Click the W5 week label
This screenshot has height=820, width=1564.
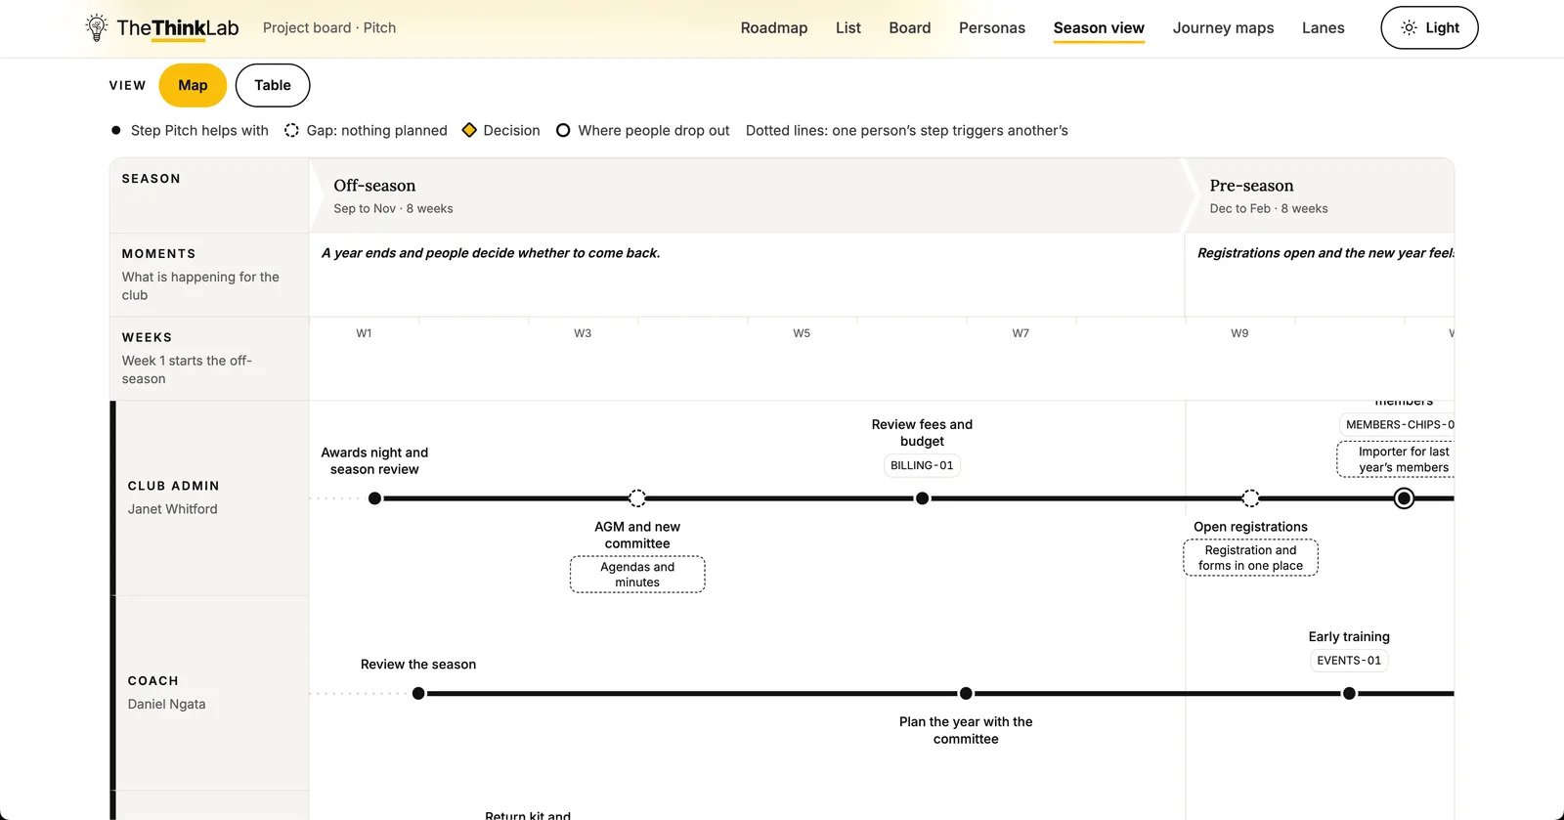802,333
